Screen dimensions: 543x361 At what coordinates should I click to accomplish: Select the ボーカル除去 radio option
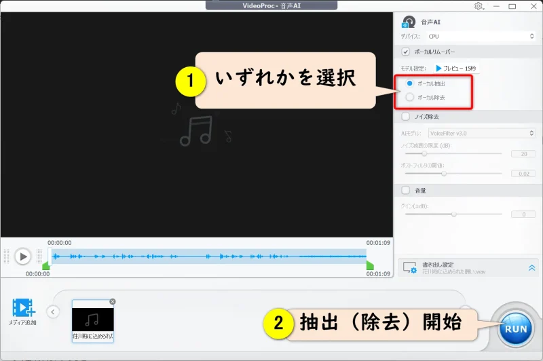[x=410, y=97]
